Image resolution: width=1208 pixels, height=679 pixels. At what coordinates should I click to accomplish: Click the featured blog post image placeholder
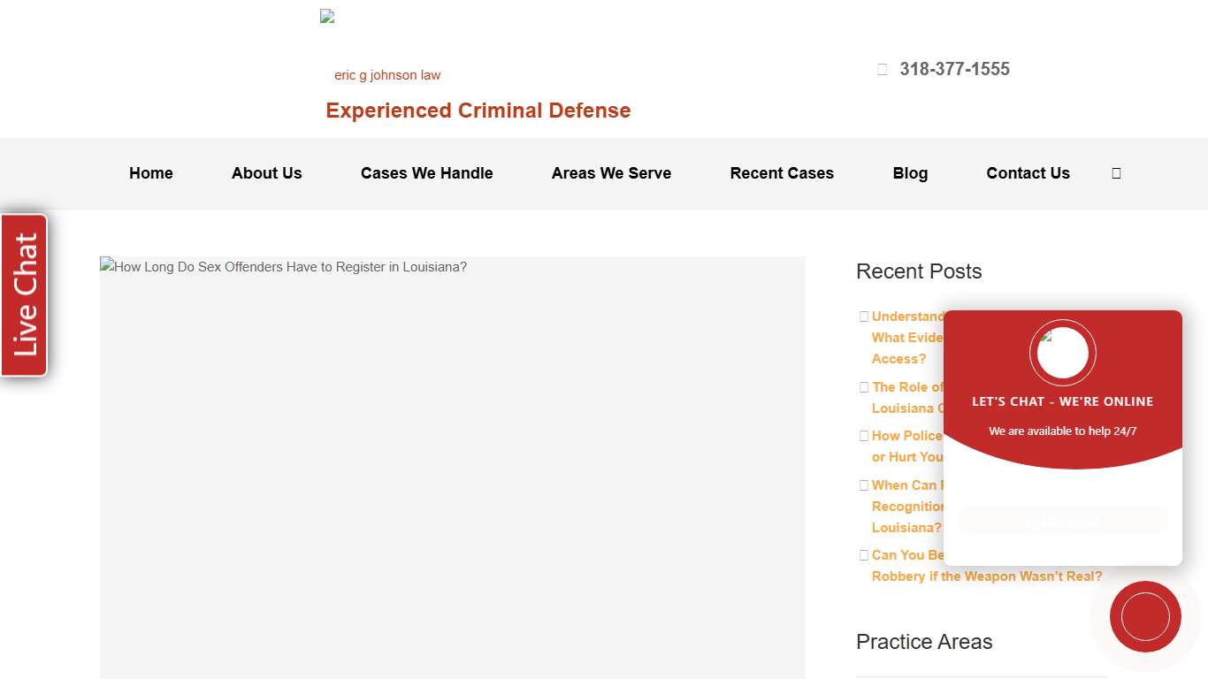click(452, 468)
